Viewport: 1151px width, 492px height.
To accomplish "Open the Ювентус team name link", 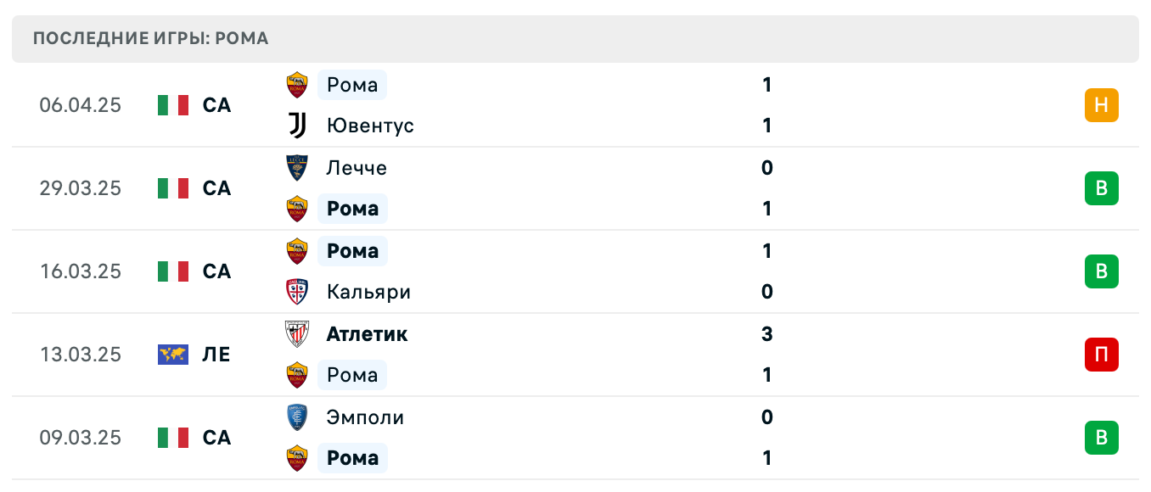I will tap(370, 125).
